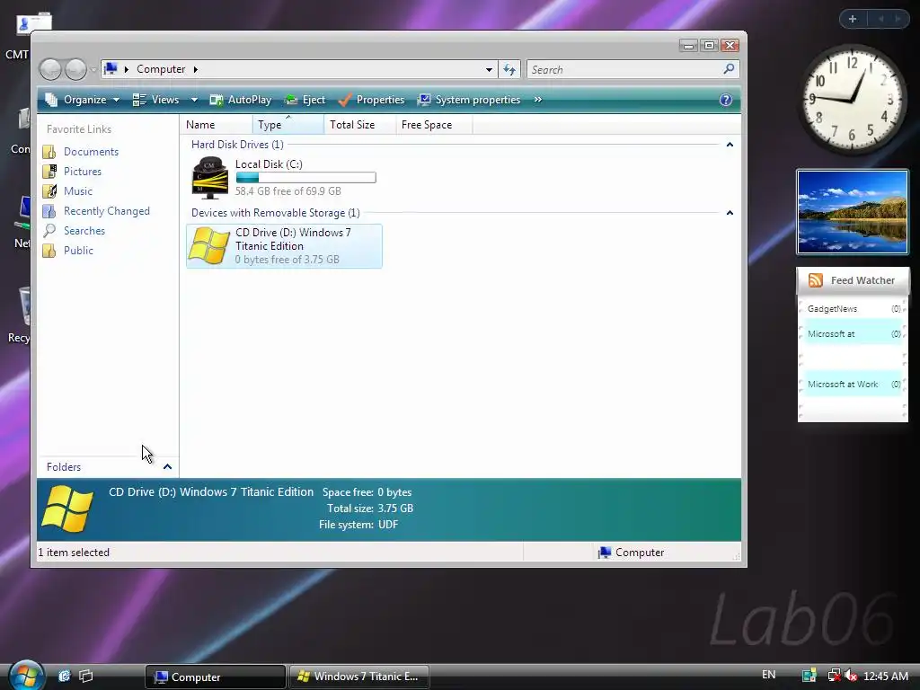
Task: Collapse the Devices with Removable Storage group
Action: click(730, 212)
